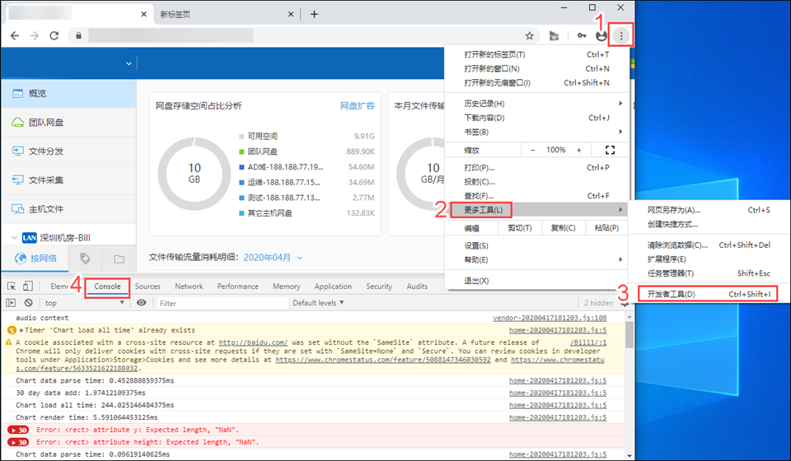Toggle live expression eye icon
791x461 pixels.
point(141,303)
